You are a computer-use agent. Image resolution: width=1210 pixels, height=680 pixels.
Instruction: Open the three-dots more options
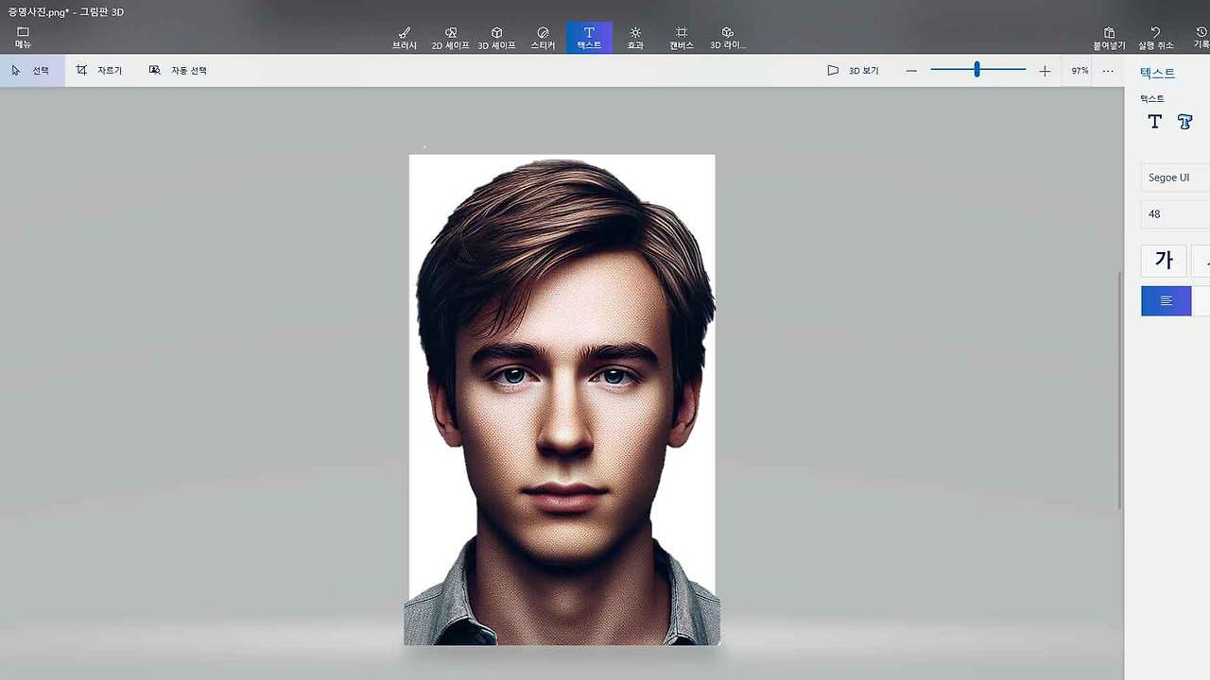click(1108, 71)
